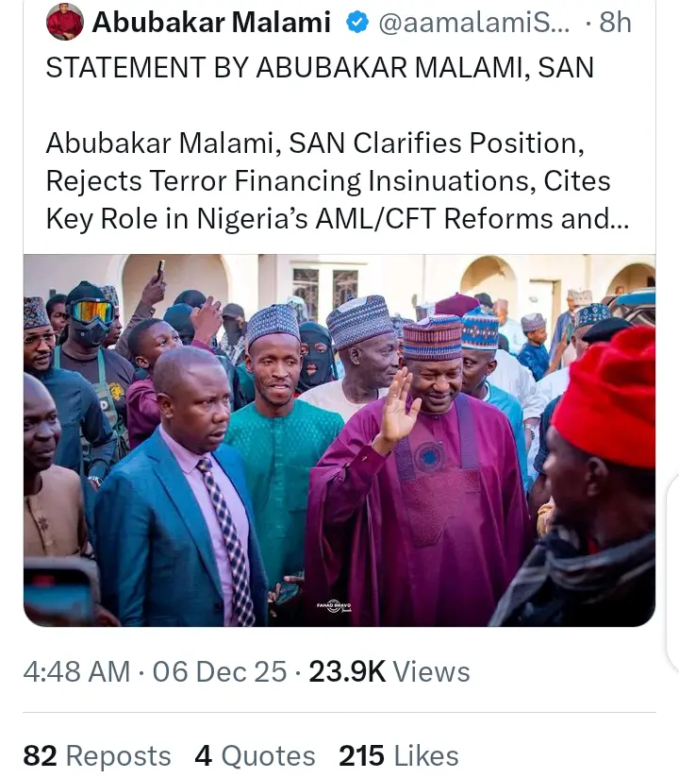Click the blue verified badge
Viewport: 679px width, 778px height.
356,24
